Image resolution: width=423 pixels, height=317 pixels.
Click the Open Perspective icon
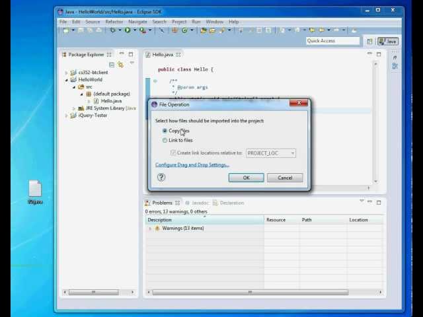pos(369,41)
